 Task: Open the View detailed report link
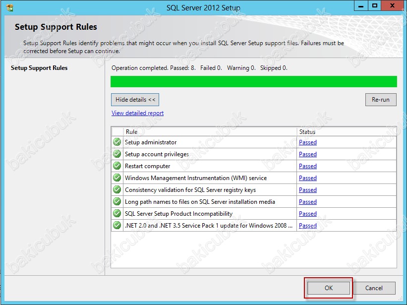[x=137, y=113]
